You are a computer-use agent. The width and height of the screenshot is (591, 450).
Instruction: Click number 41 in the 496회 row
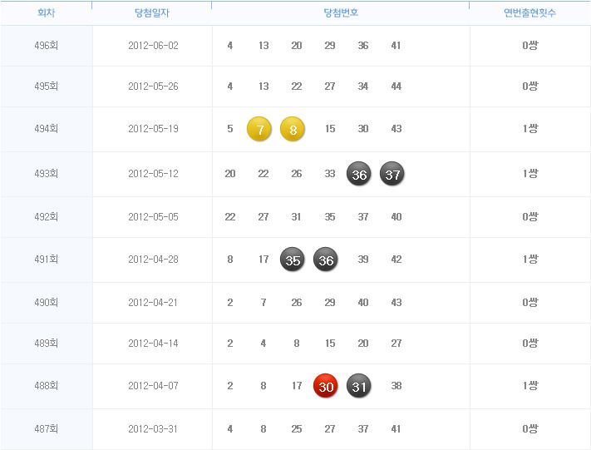pyautogui.click(x=396, y=46)
